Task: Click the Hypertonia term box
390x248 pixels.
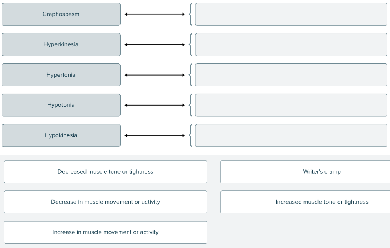Action: click(x=61, y=75)
